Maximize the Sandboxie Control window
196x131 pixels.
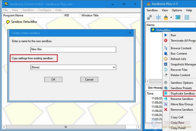(x=124, y=4)
